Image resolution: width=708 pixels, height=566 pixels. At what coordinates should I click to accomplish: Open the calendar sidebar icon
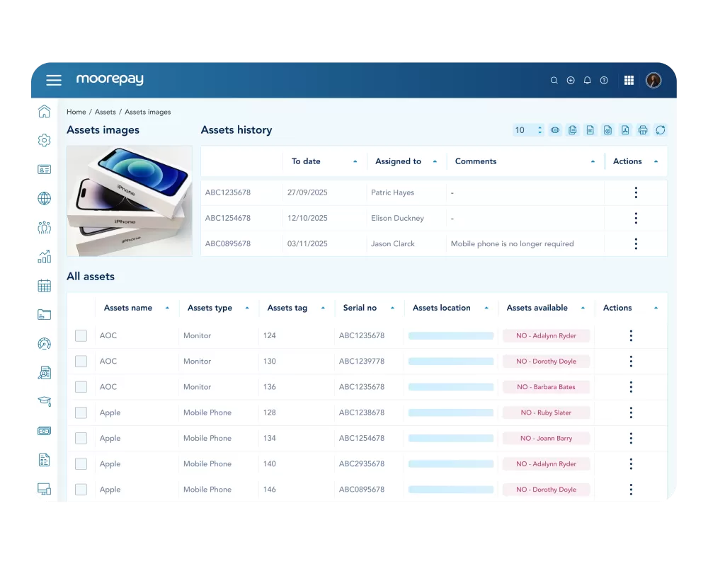click(x=44, y=286)
